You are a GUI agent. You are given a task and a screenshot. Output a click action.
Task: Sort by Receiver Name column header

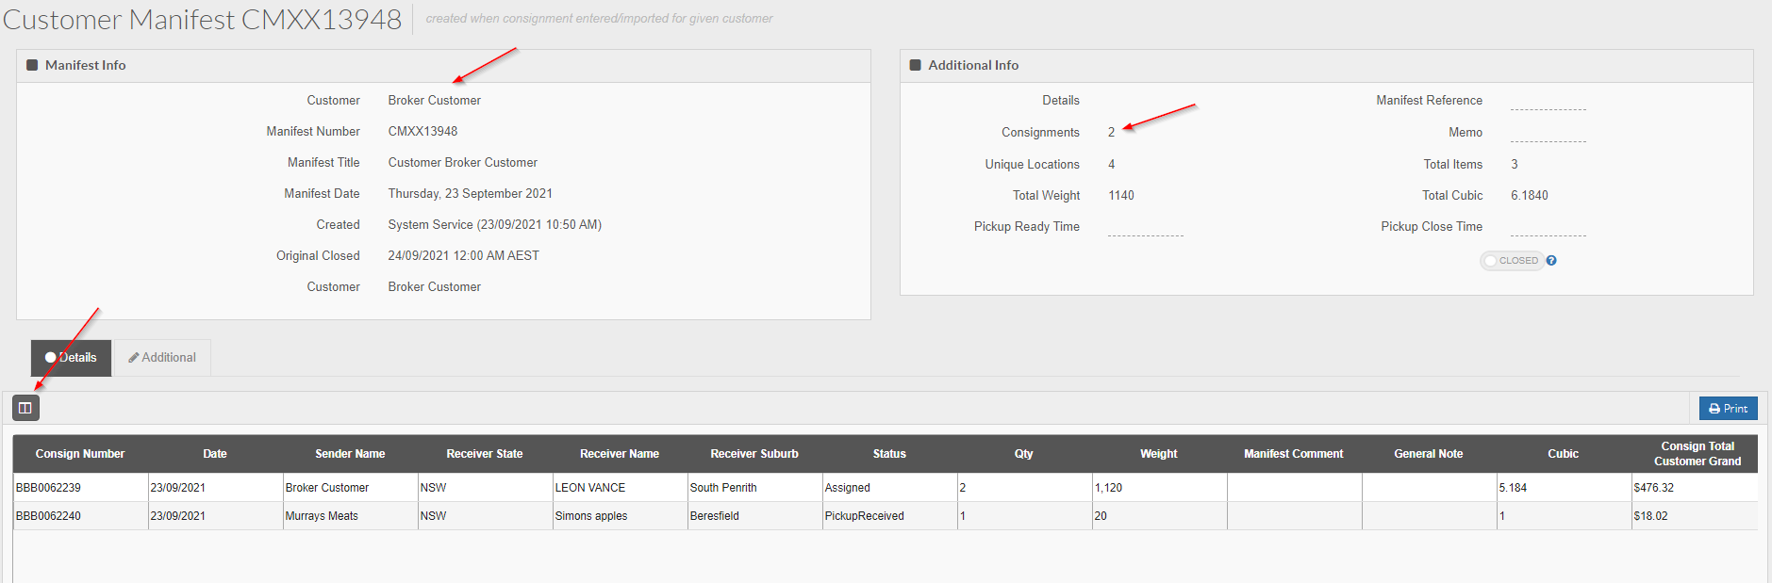620,454
